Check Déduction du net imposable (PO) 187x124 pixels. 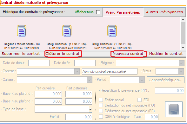[x=101, y=105]
